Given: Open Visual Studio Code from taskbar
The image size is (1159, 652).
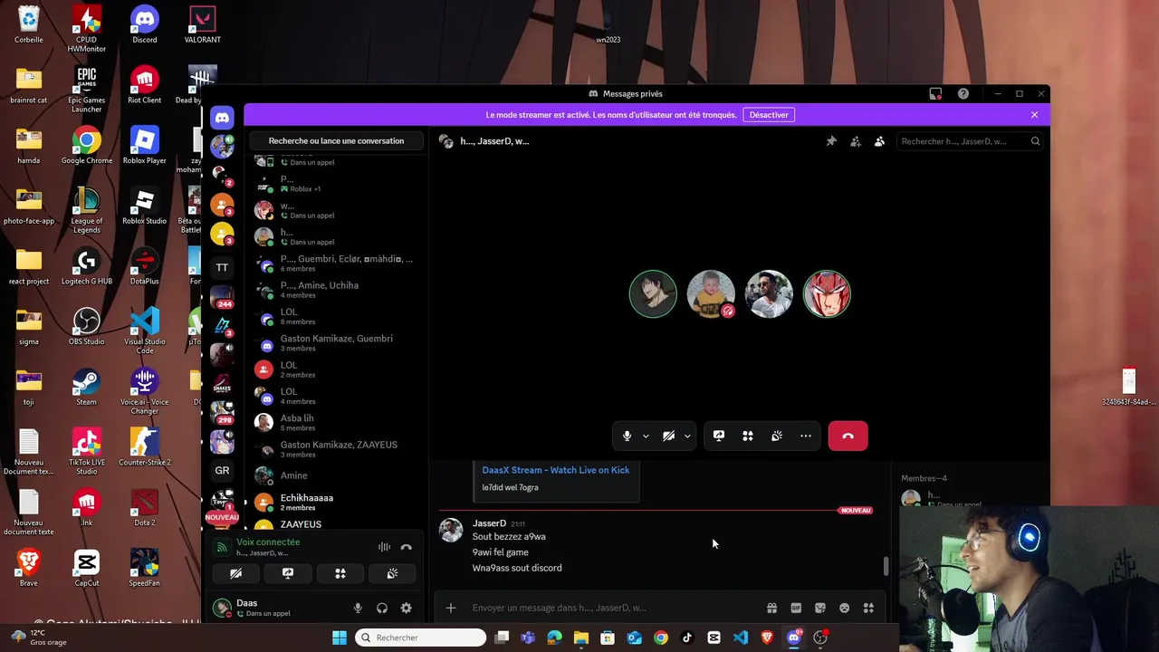Looking at the screenshot, I should (x=741, y=638).
